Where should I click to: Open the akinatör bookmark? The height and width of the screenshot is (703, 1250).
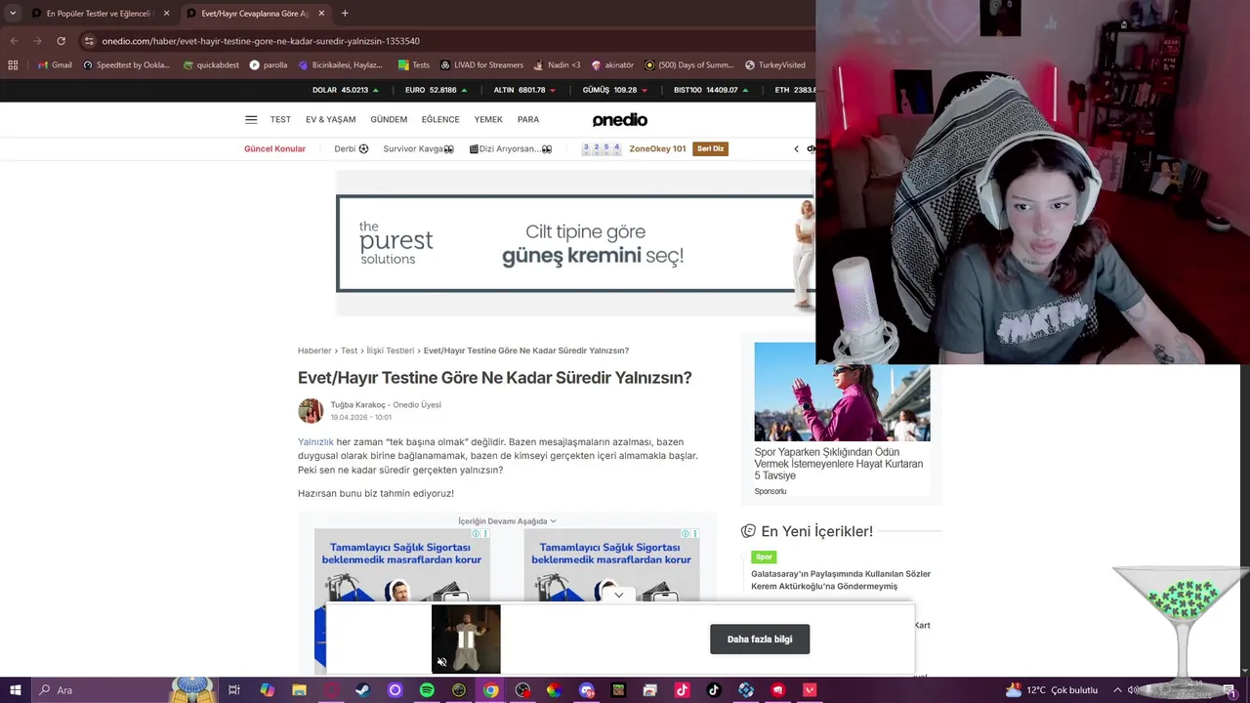click(x=612, y=65)
